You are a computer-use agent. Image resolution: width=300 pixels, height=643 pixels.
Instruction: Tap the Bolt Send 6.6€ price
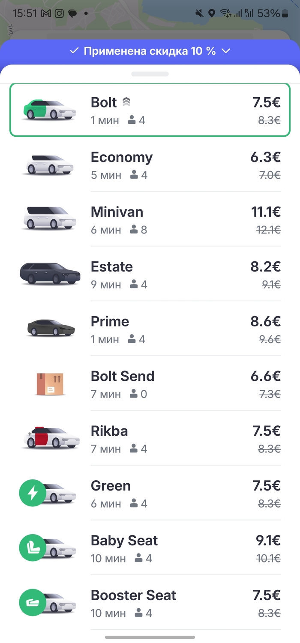[266, 377]
